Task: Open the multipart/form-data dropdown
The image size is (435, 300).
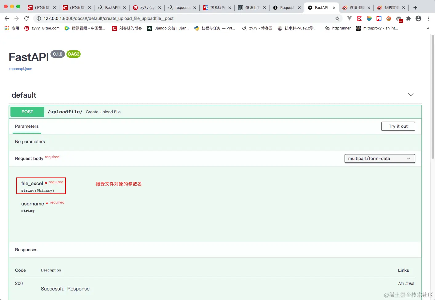Action: [x=380, y=158]
